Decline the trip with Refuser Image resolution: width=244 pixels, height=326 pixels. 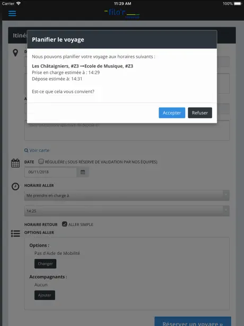[200, 113]
